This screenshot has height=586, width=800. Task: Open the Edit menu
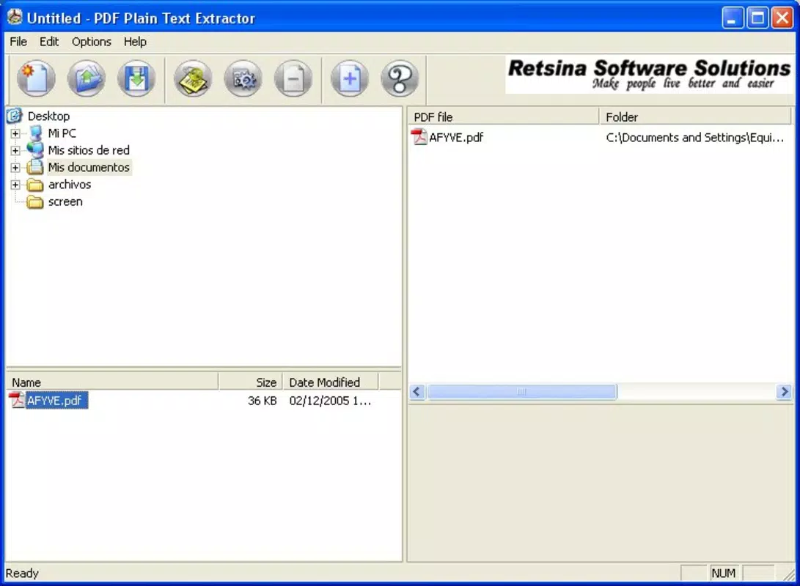click(x=49, y=42)
